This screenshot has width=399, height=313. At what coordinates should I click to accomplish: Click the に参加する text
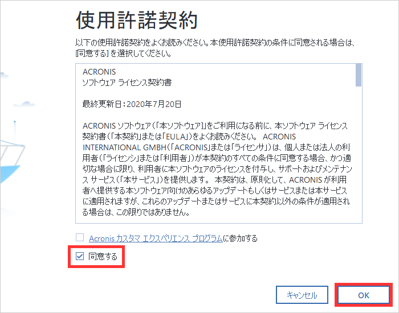(240, 238)
